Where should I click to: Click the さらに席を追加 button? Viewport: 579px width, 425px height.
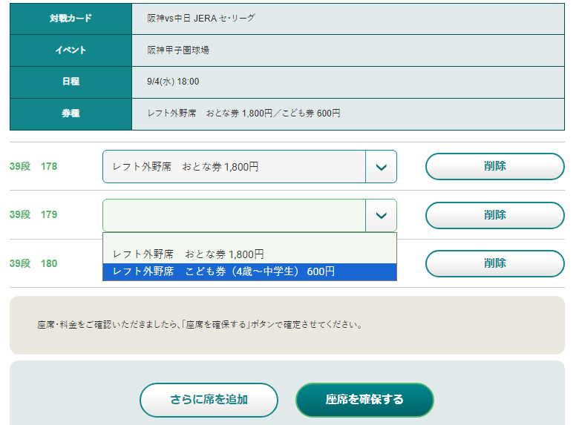(209, 400)
